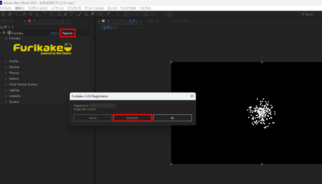Viewport: 322px width, 184px height.
Task: Enable the snap checkbox in toolbar
Action: pos(146,14)
